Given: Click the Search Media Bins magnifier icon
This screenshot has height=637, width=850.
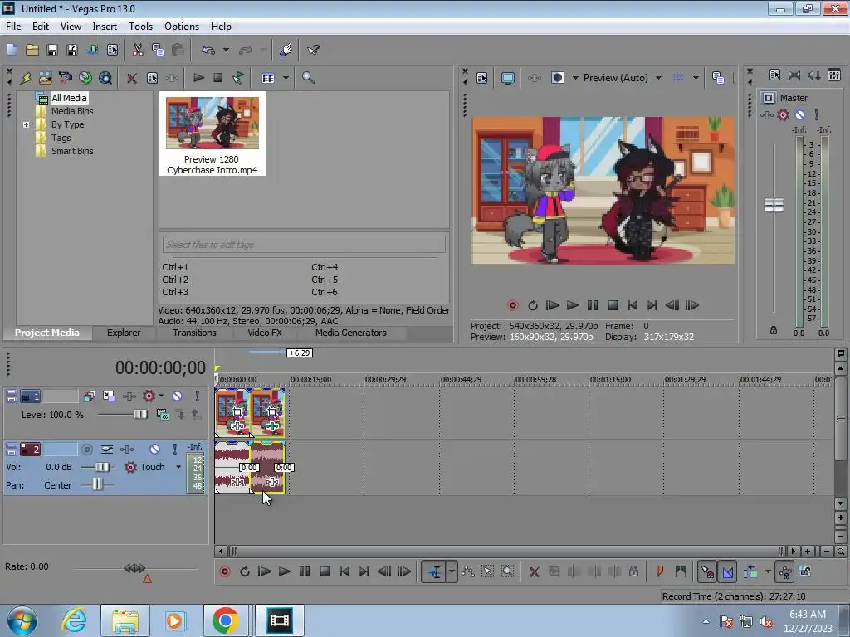Looking at the screenshot, I should [x=308, y=77].
